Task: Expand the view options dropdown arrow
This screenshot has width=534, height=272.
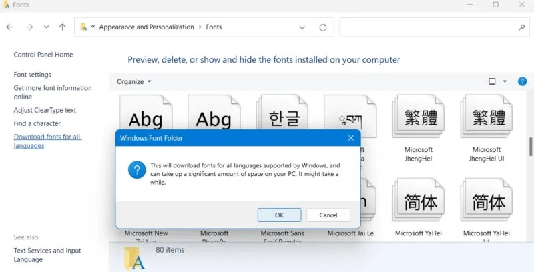Action: click(505, 81)
